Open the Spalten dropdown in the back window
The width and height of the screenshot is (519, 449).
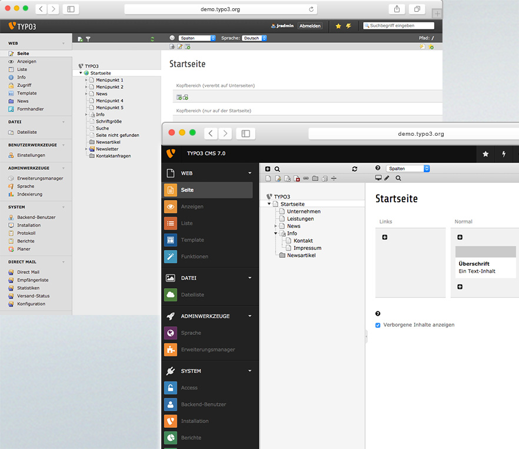pyautogui.click(x=197, y=38)
